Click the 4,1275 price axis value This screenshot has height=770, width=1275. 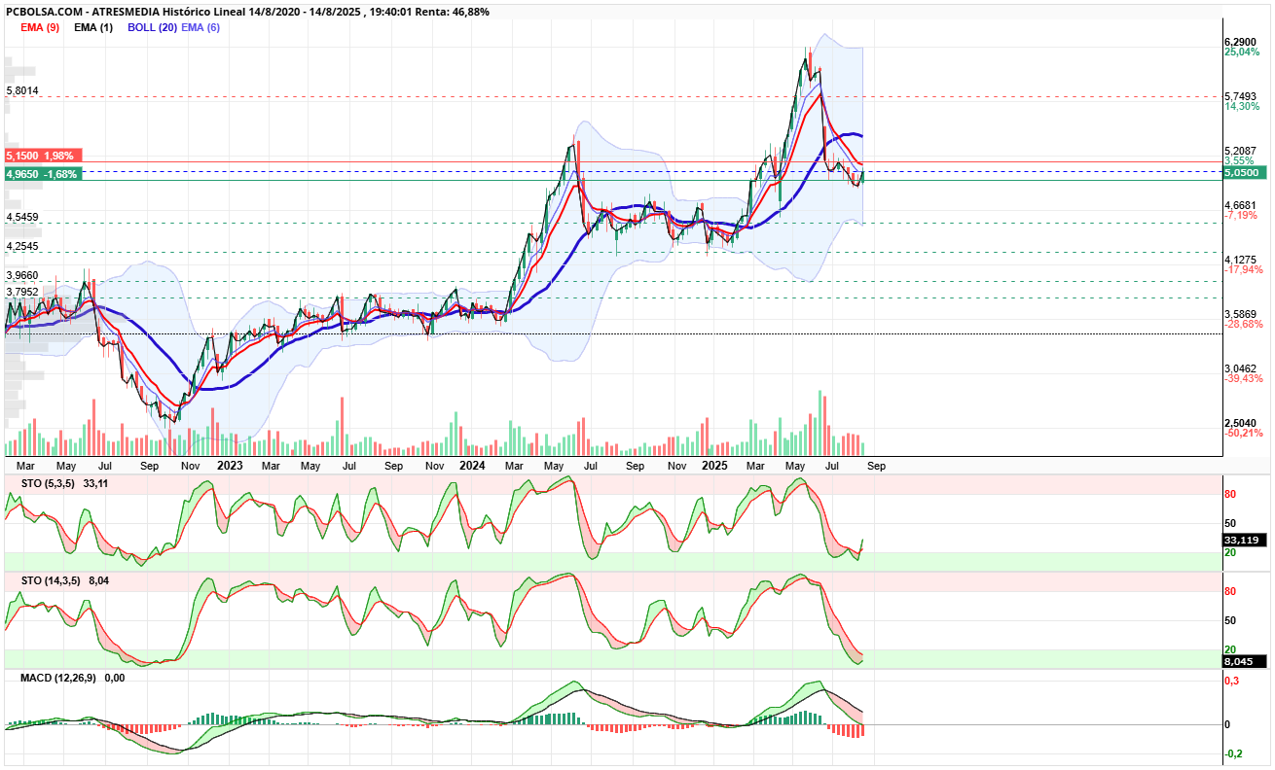tap(1241, 260)
